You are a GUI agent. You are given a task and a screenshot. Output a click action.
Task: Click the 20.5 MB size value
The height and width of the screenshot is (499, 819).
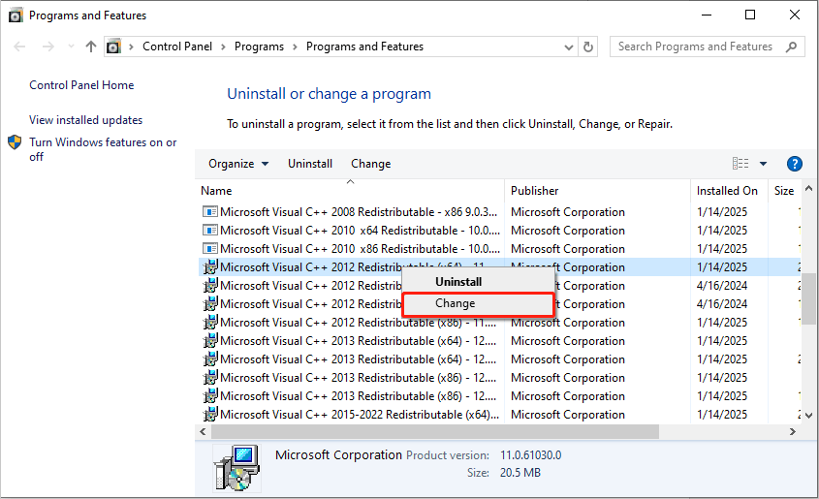coord(520,473)
